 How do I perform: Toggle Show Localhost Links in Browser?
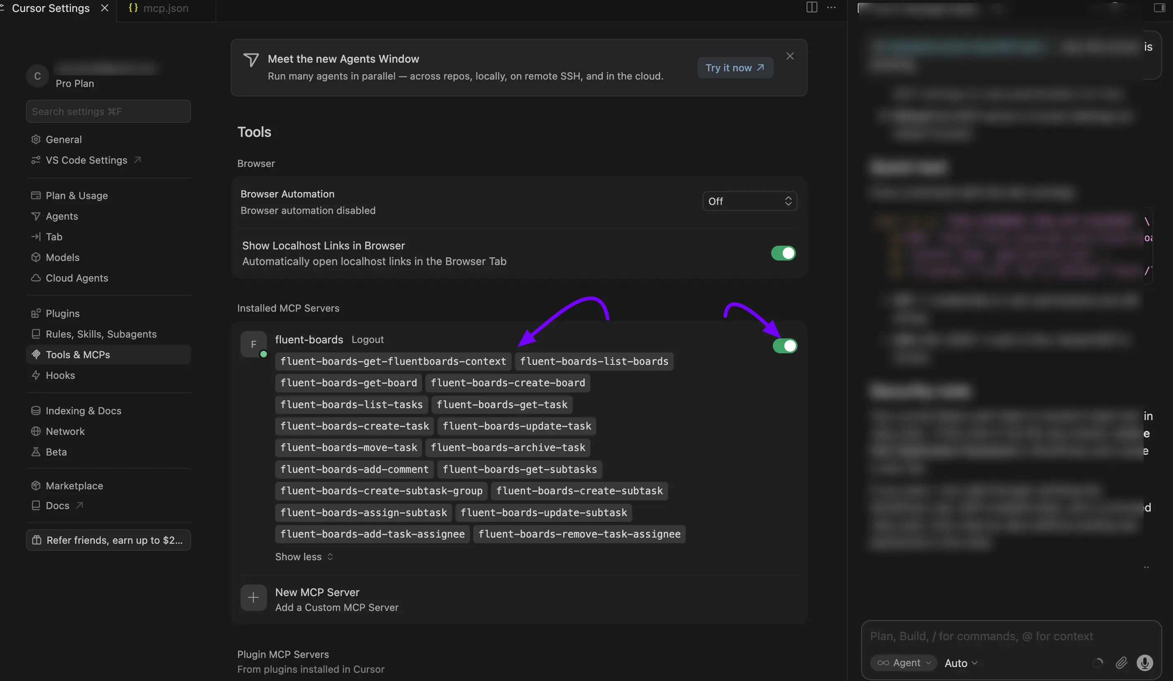click(x=783, y=253)
